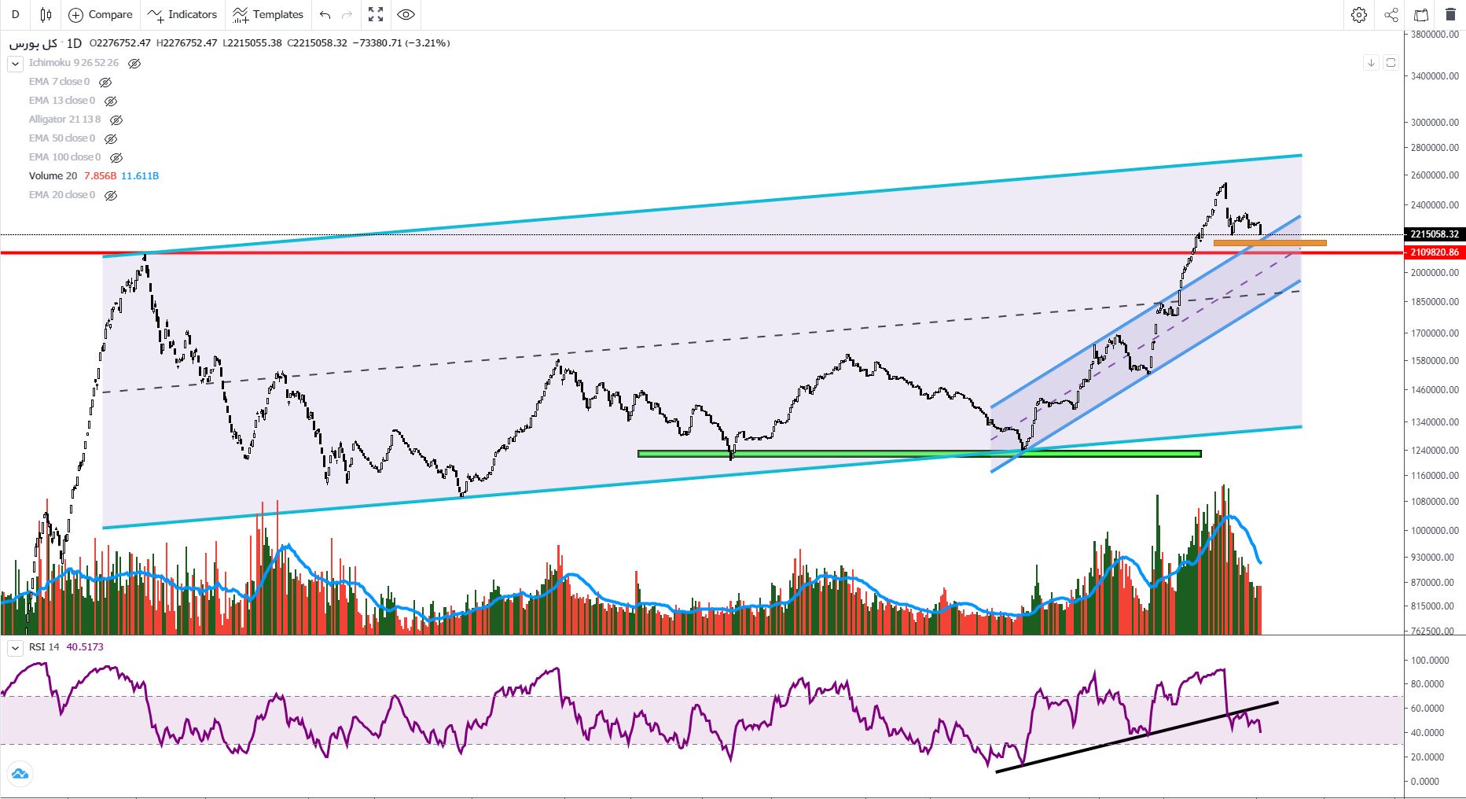
Task: Toggle the toolbar eye visibility icon
Action: 406,15
